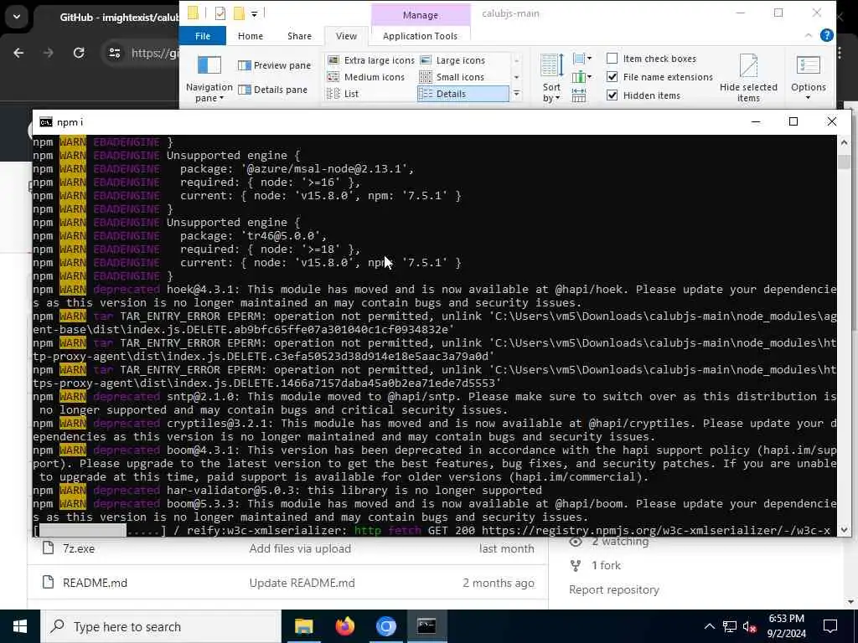Viewport: 858px width, 643px height.
Task: Select Details layout view
Action: click(463, 94)
